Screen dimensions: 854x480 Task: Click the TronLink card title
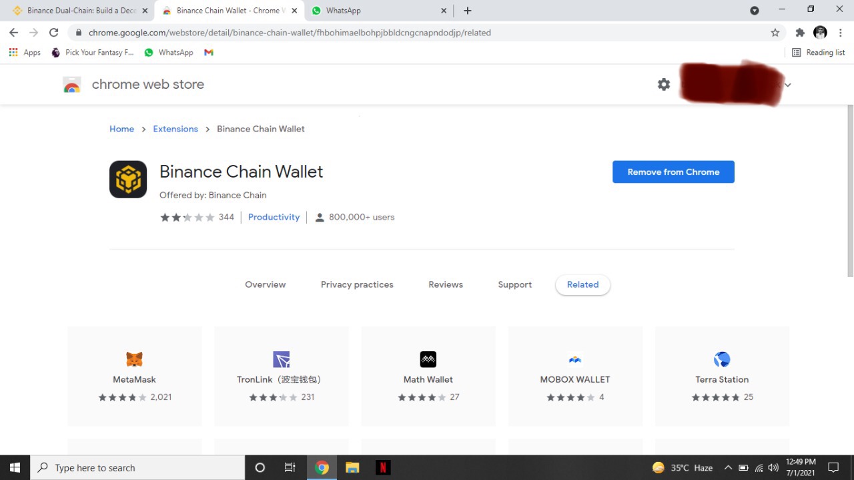tap(281, 379)
